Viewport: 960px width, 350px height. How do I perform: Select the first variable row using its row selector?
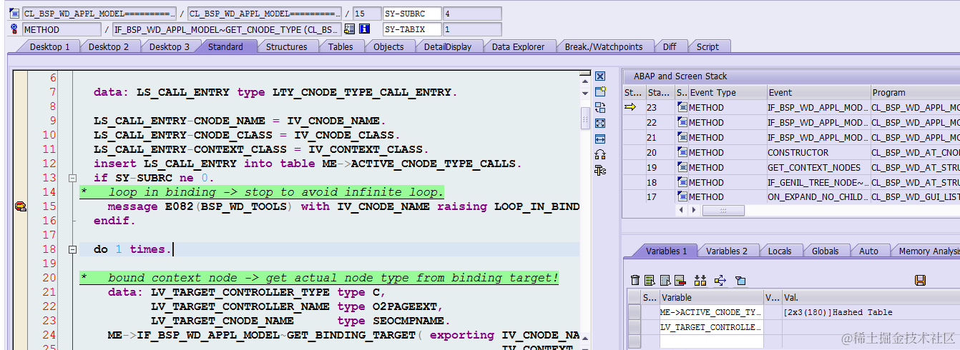coord(634,312)
